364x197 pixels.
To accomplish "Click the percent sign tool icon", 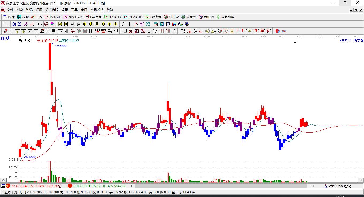I will (x=195, y=31).
